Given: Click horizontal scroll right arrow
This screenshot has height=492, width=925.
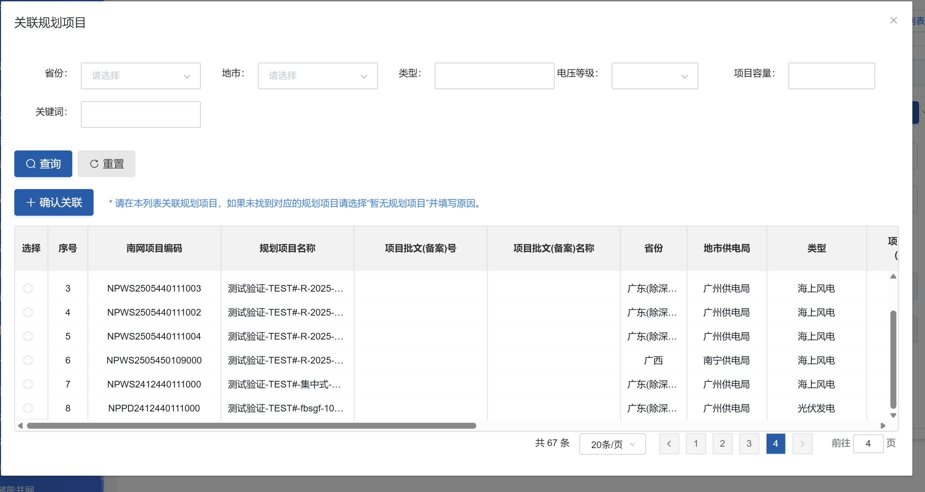Looking at the screenshot, I should [x=883, y=426].
